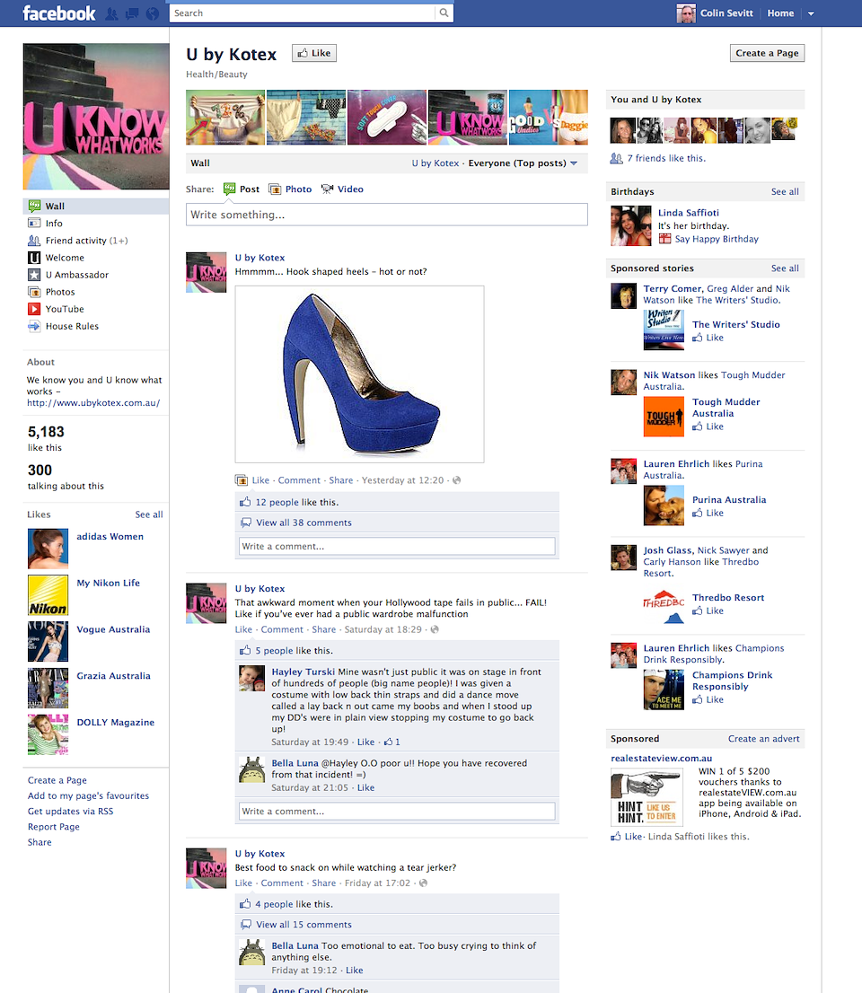Image resolution: width=862 pixels, height=993 pixels.
Task: Open the Soft Touch Cover photo thumbnail
Action: 386,117
